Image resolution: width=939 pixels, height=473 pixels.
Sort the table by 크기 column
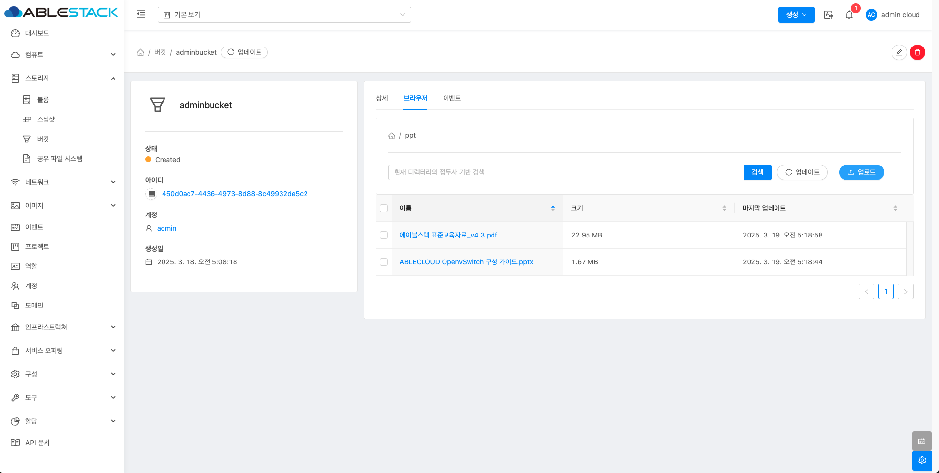(x=648, y=208)
